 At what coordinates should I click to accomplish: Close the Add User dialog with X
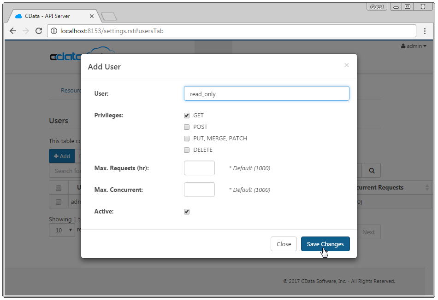pos(347,65)
